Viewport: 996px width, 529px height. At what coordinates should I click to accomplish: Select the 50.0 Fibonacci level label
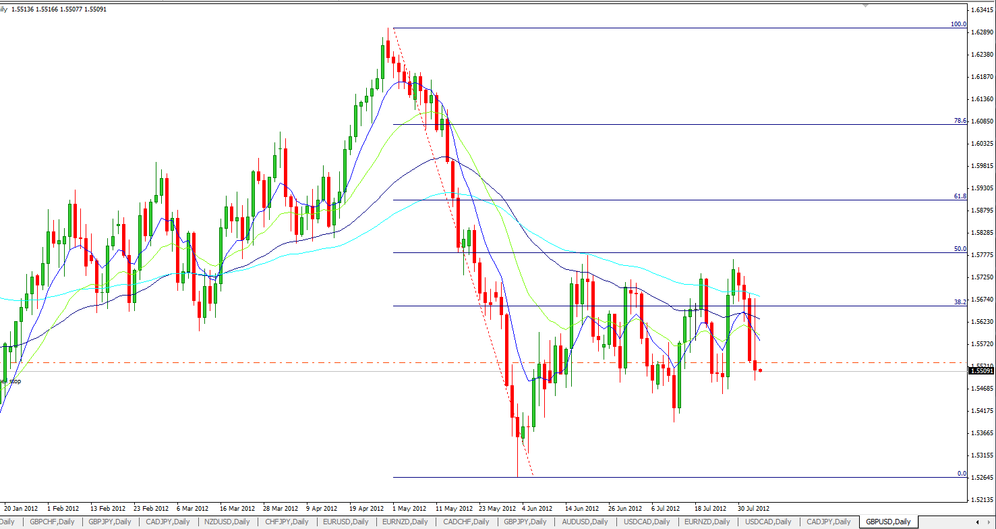click(x=960, y=249)
